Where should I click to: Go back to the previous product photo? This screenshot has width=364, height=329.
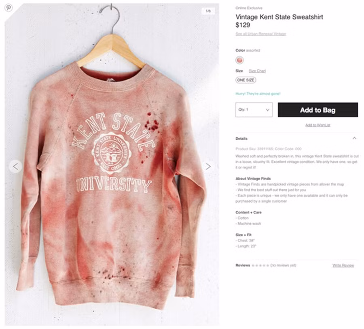tap(16, 166)
